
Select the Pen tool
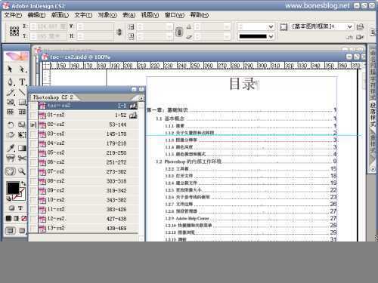11,82
